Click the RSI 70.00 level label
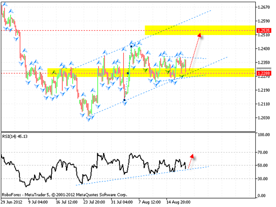276x207 pixels. pyautogui.click(x=264, y=152)
